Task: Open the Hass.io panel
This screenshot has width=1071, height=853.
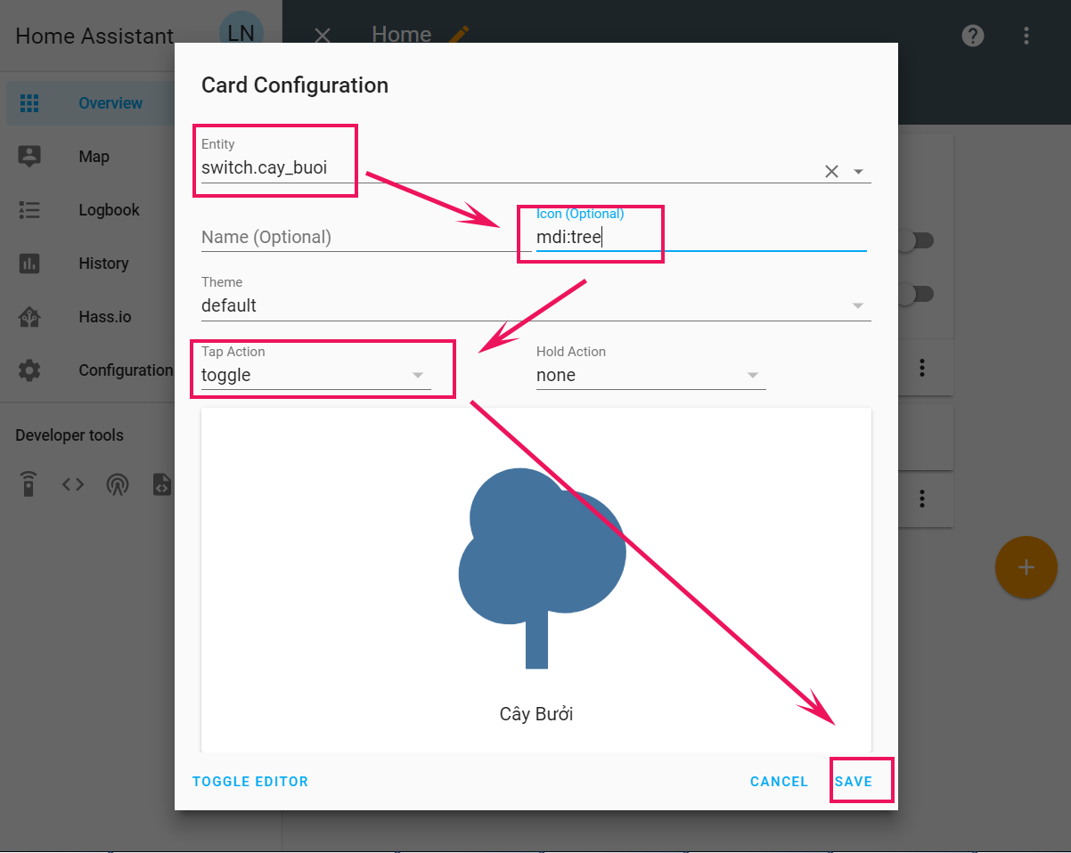Action: (104, 317)
